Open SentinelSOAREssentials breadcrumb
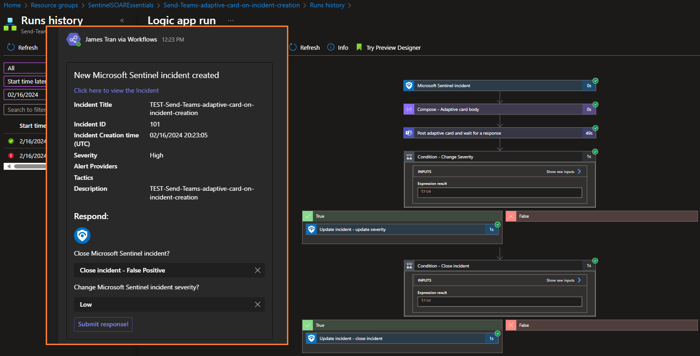 (121, 5)
